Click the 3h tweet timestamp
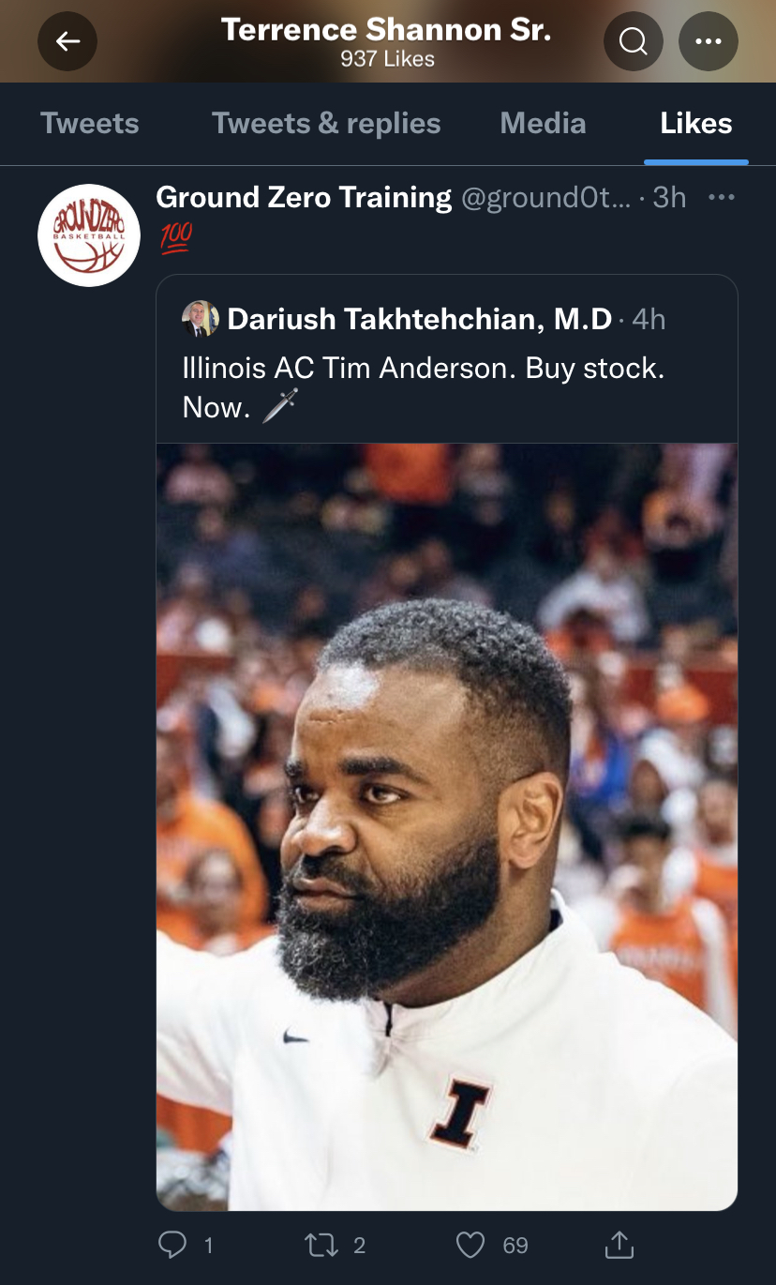776x1285 pixels. click(669, 198)
